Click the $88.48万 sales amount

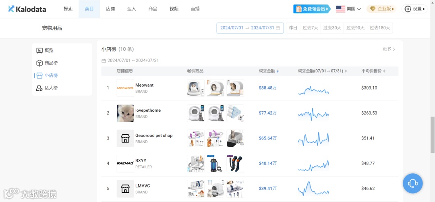pyautogui.click(x=268, y=88)
